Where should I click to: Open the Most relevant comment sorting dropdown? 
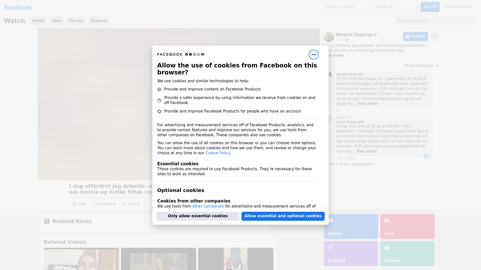tap(421, 66)
